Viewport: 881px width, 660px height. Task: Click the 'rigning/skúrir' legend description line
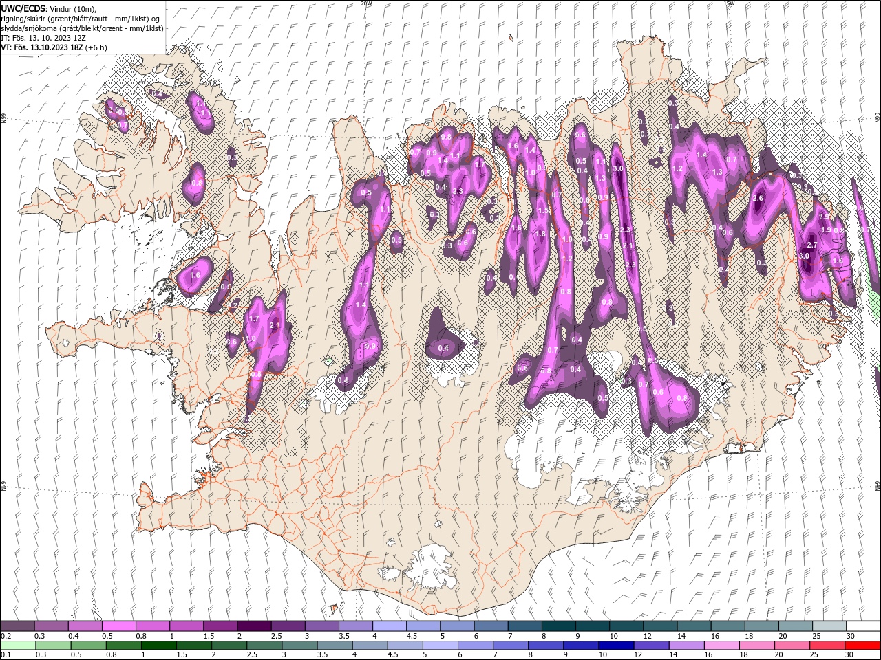(81, 19)
